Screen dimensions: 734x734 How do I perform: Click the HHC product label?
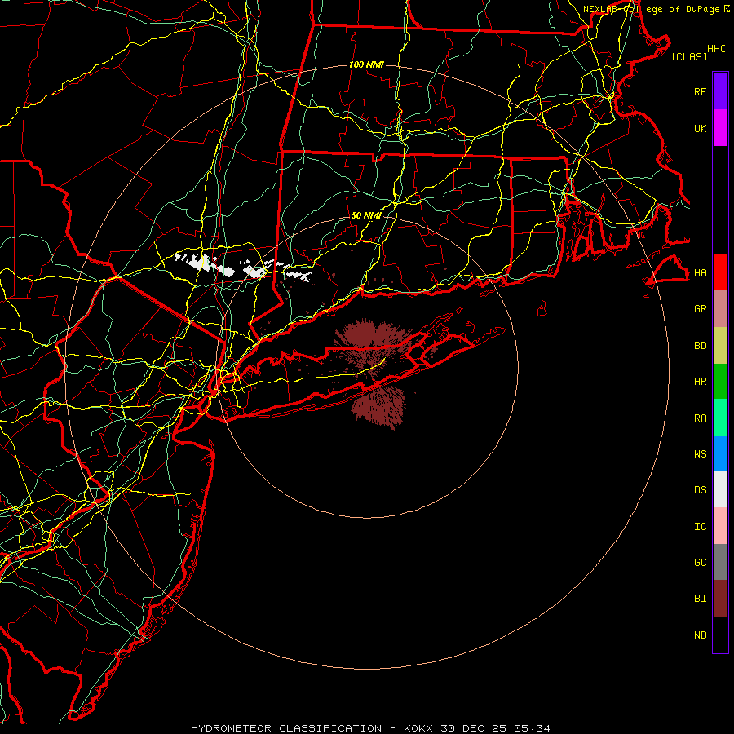tap(717, 49)
